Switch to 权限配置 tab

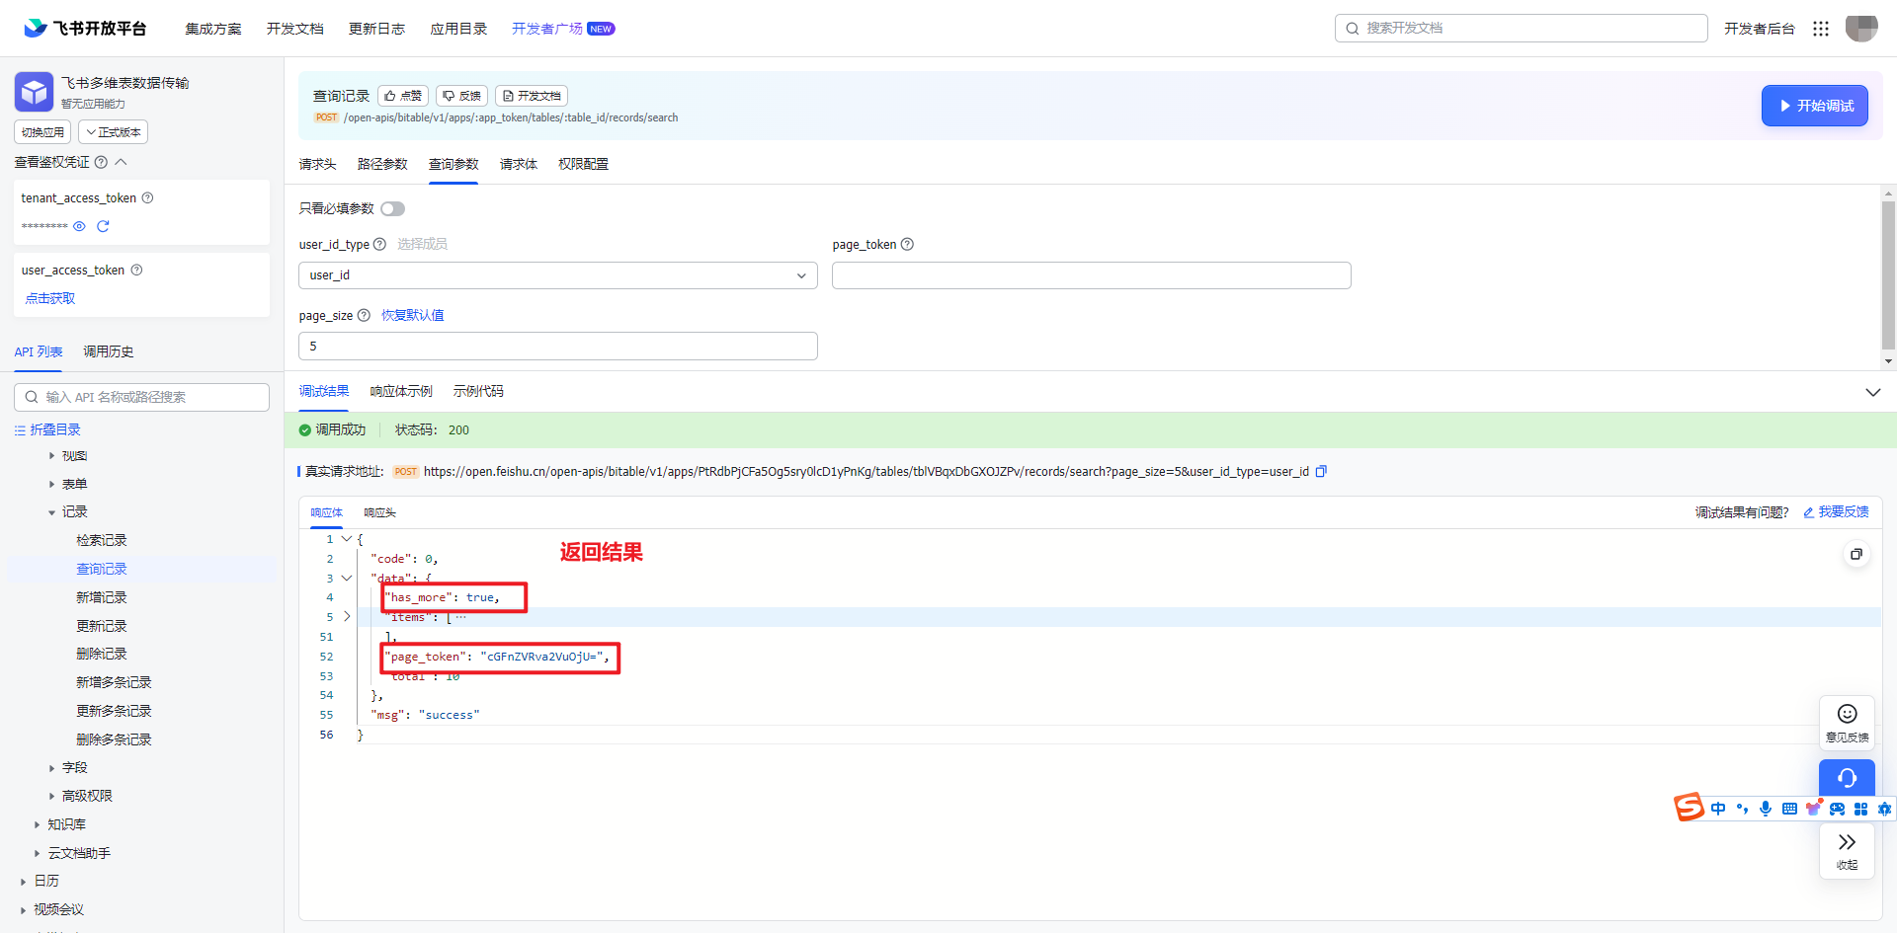[x=583, y=164]
